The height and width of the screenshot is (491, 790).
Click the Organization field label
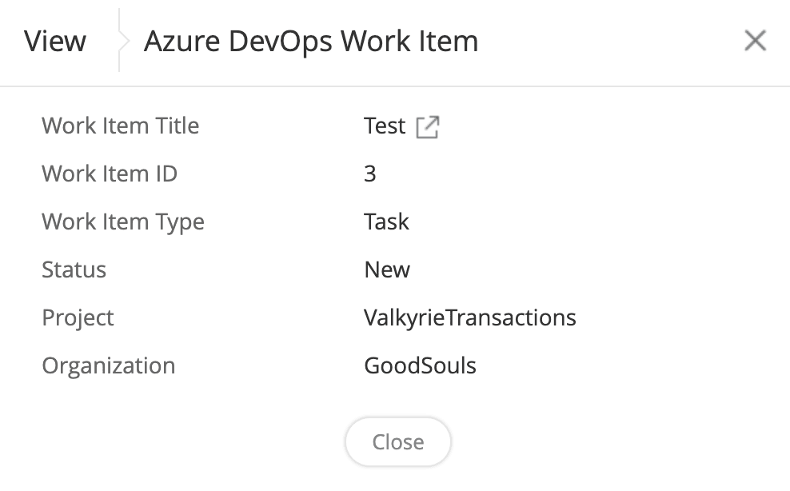click(108, 365)
